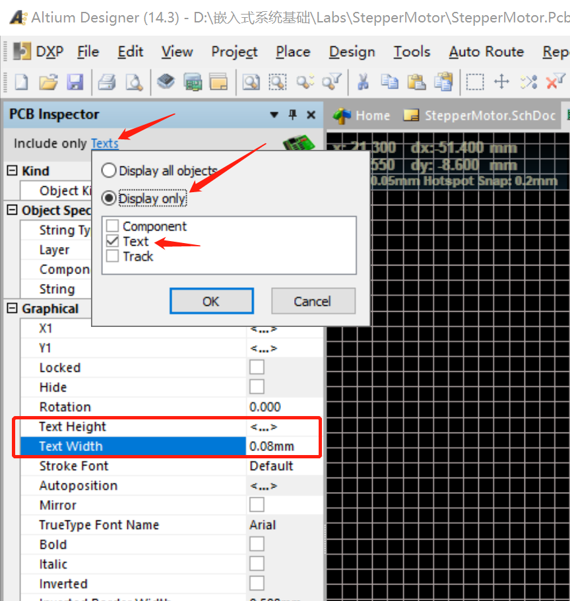Click the Copy toolbar icon
Screen dimensions: 570x601
389,82
